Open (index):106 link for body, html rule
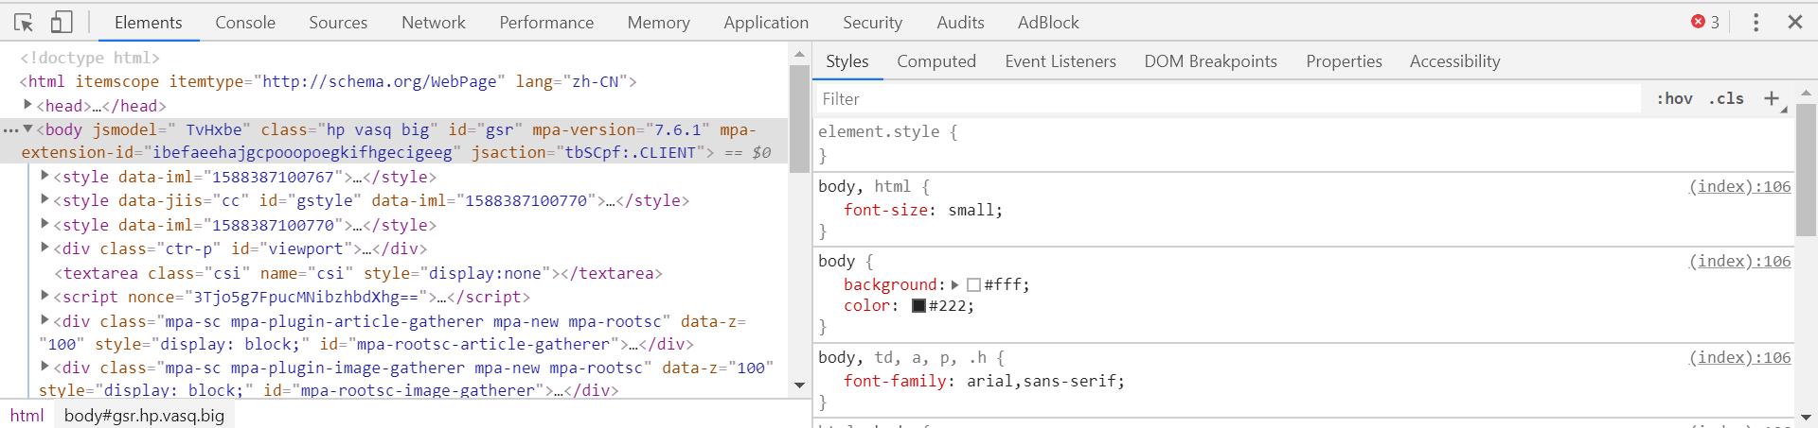 pyautogui.click(x=1739, y=186)
